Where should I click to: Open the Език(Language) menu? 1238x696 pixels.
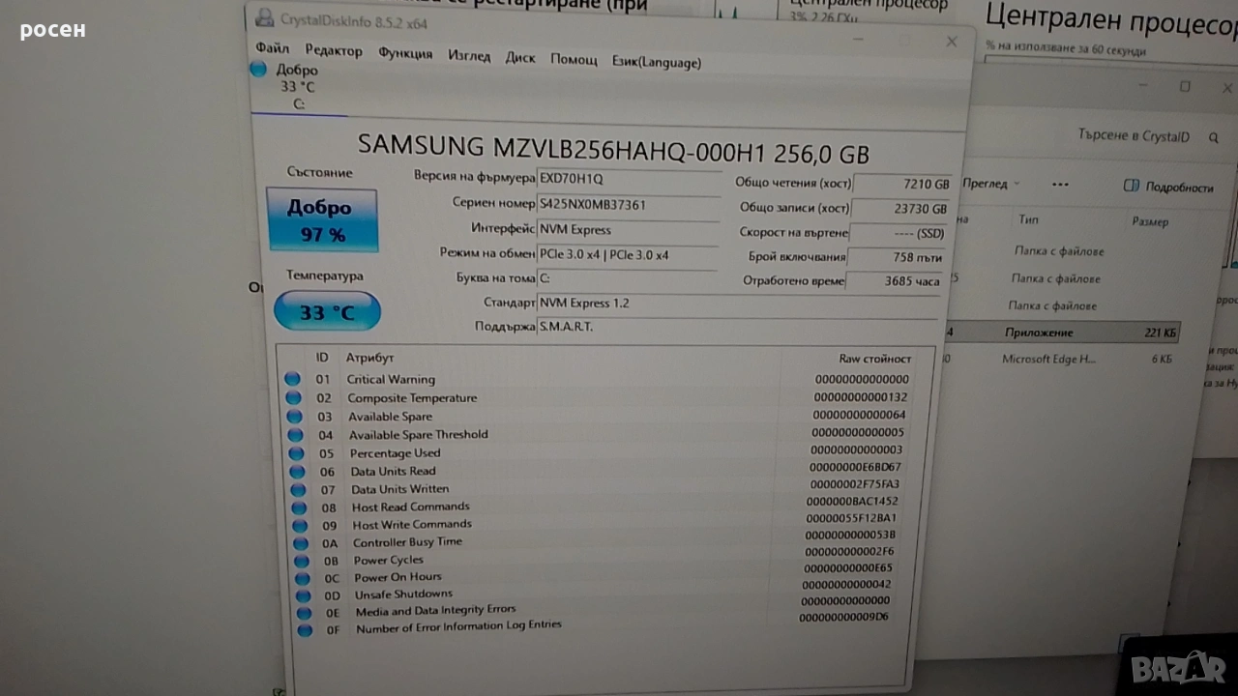(x=657, y=62)
